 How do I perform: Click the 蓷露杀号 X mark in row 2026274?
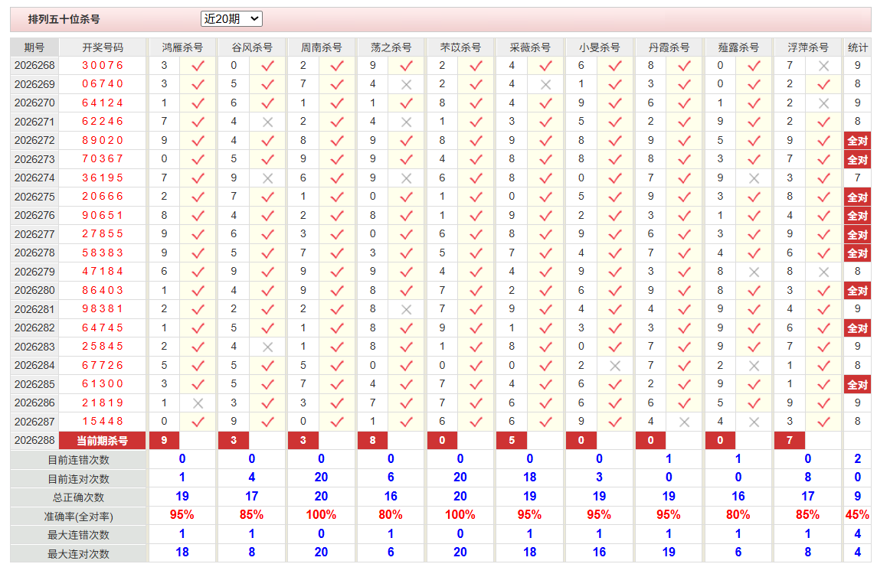[754, 178]
